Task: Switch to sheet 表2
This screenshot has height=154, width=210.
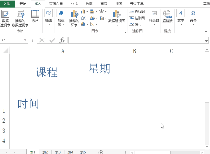Action: click(45, 152)
